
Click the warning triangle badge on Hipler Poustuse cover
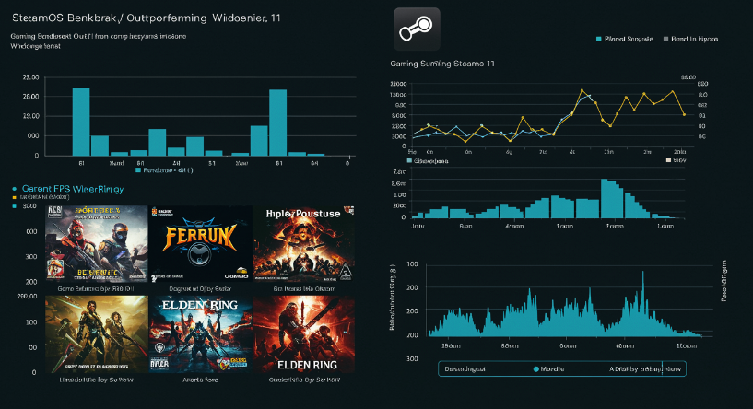click(x=346, y=273)
